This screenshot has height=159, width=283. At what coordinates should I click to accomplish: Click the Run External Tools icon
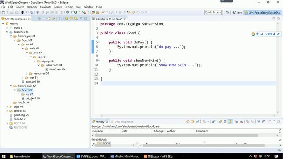click(84, 12)
